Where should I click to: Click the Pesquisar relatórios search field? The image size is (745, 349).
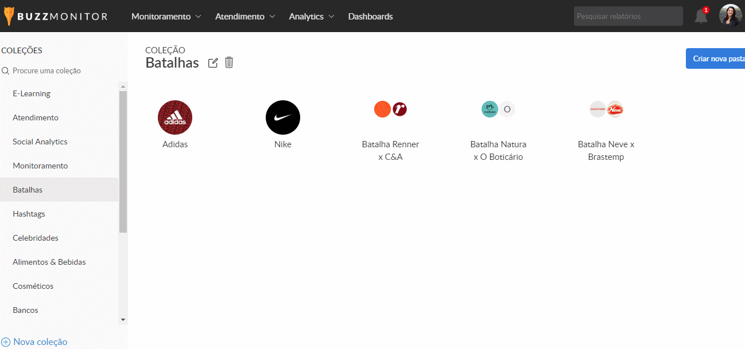pos(628,16)
